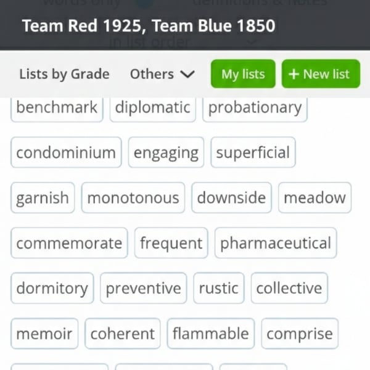Select the word chip benchmark
Image resolution: width=370 pixels, height=370 pixels.
(x=57, y=107)
